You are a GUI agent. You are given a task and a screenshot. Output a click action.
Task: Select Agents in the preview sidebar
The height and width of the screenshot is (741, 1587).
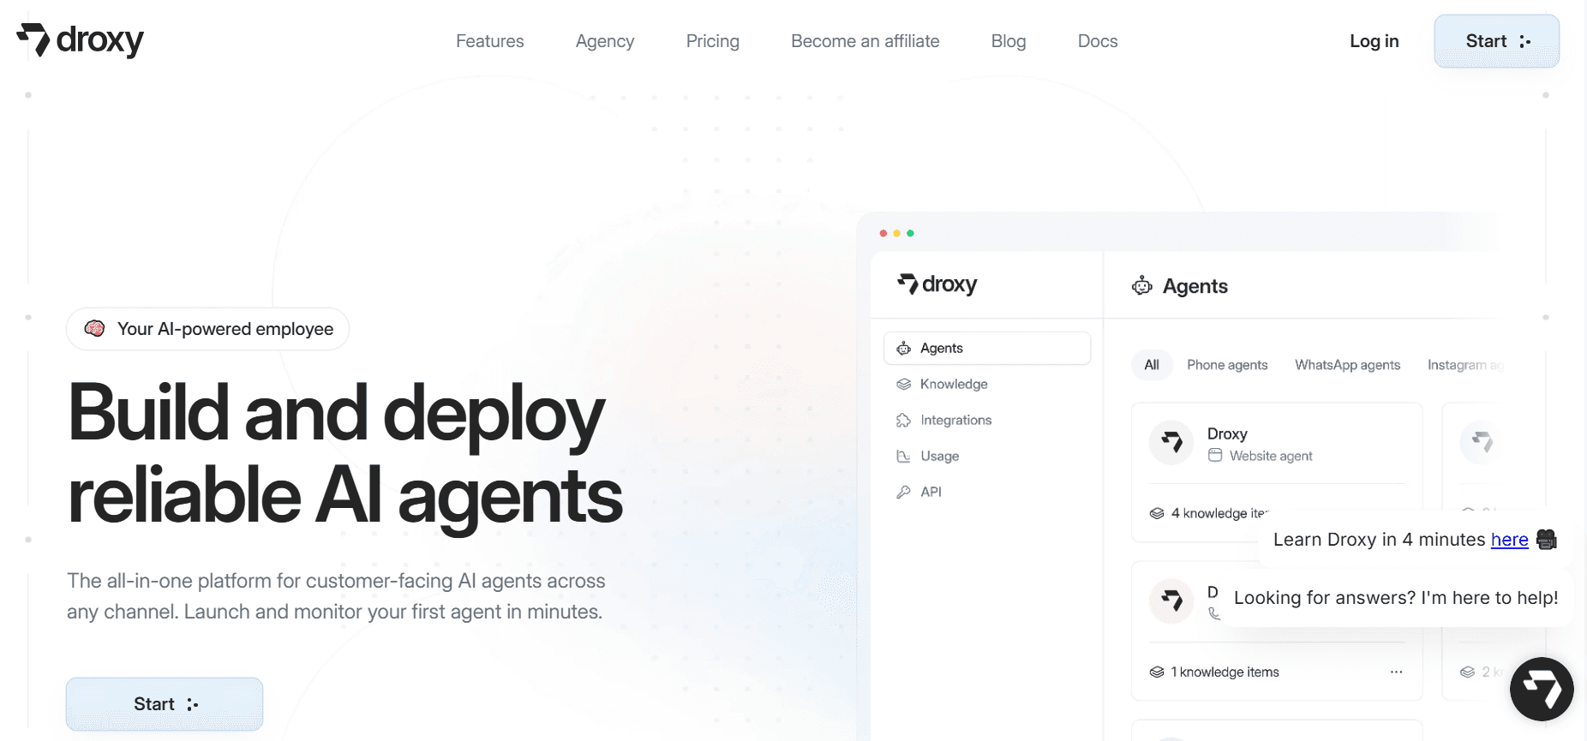pyautogui.click(x=987, y=348)
